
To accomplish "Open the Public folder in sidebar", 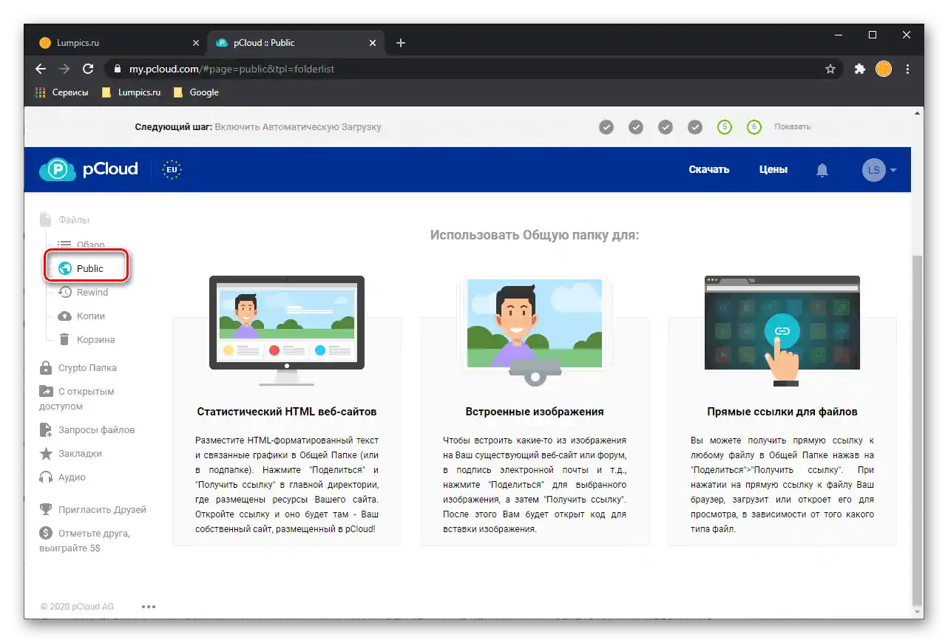I will tap(89, 269).
